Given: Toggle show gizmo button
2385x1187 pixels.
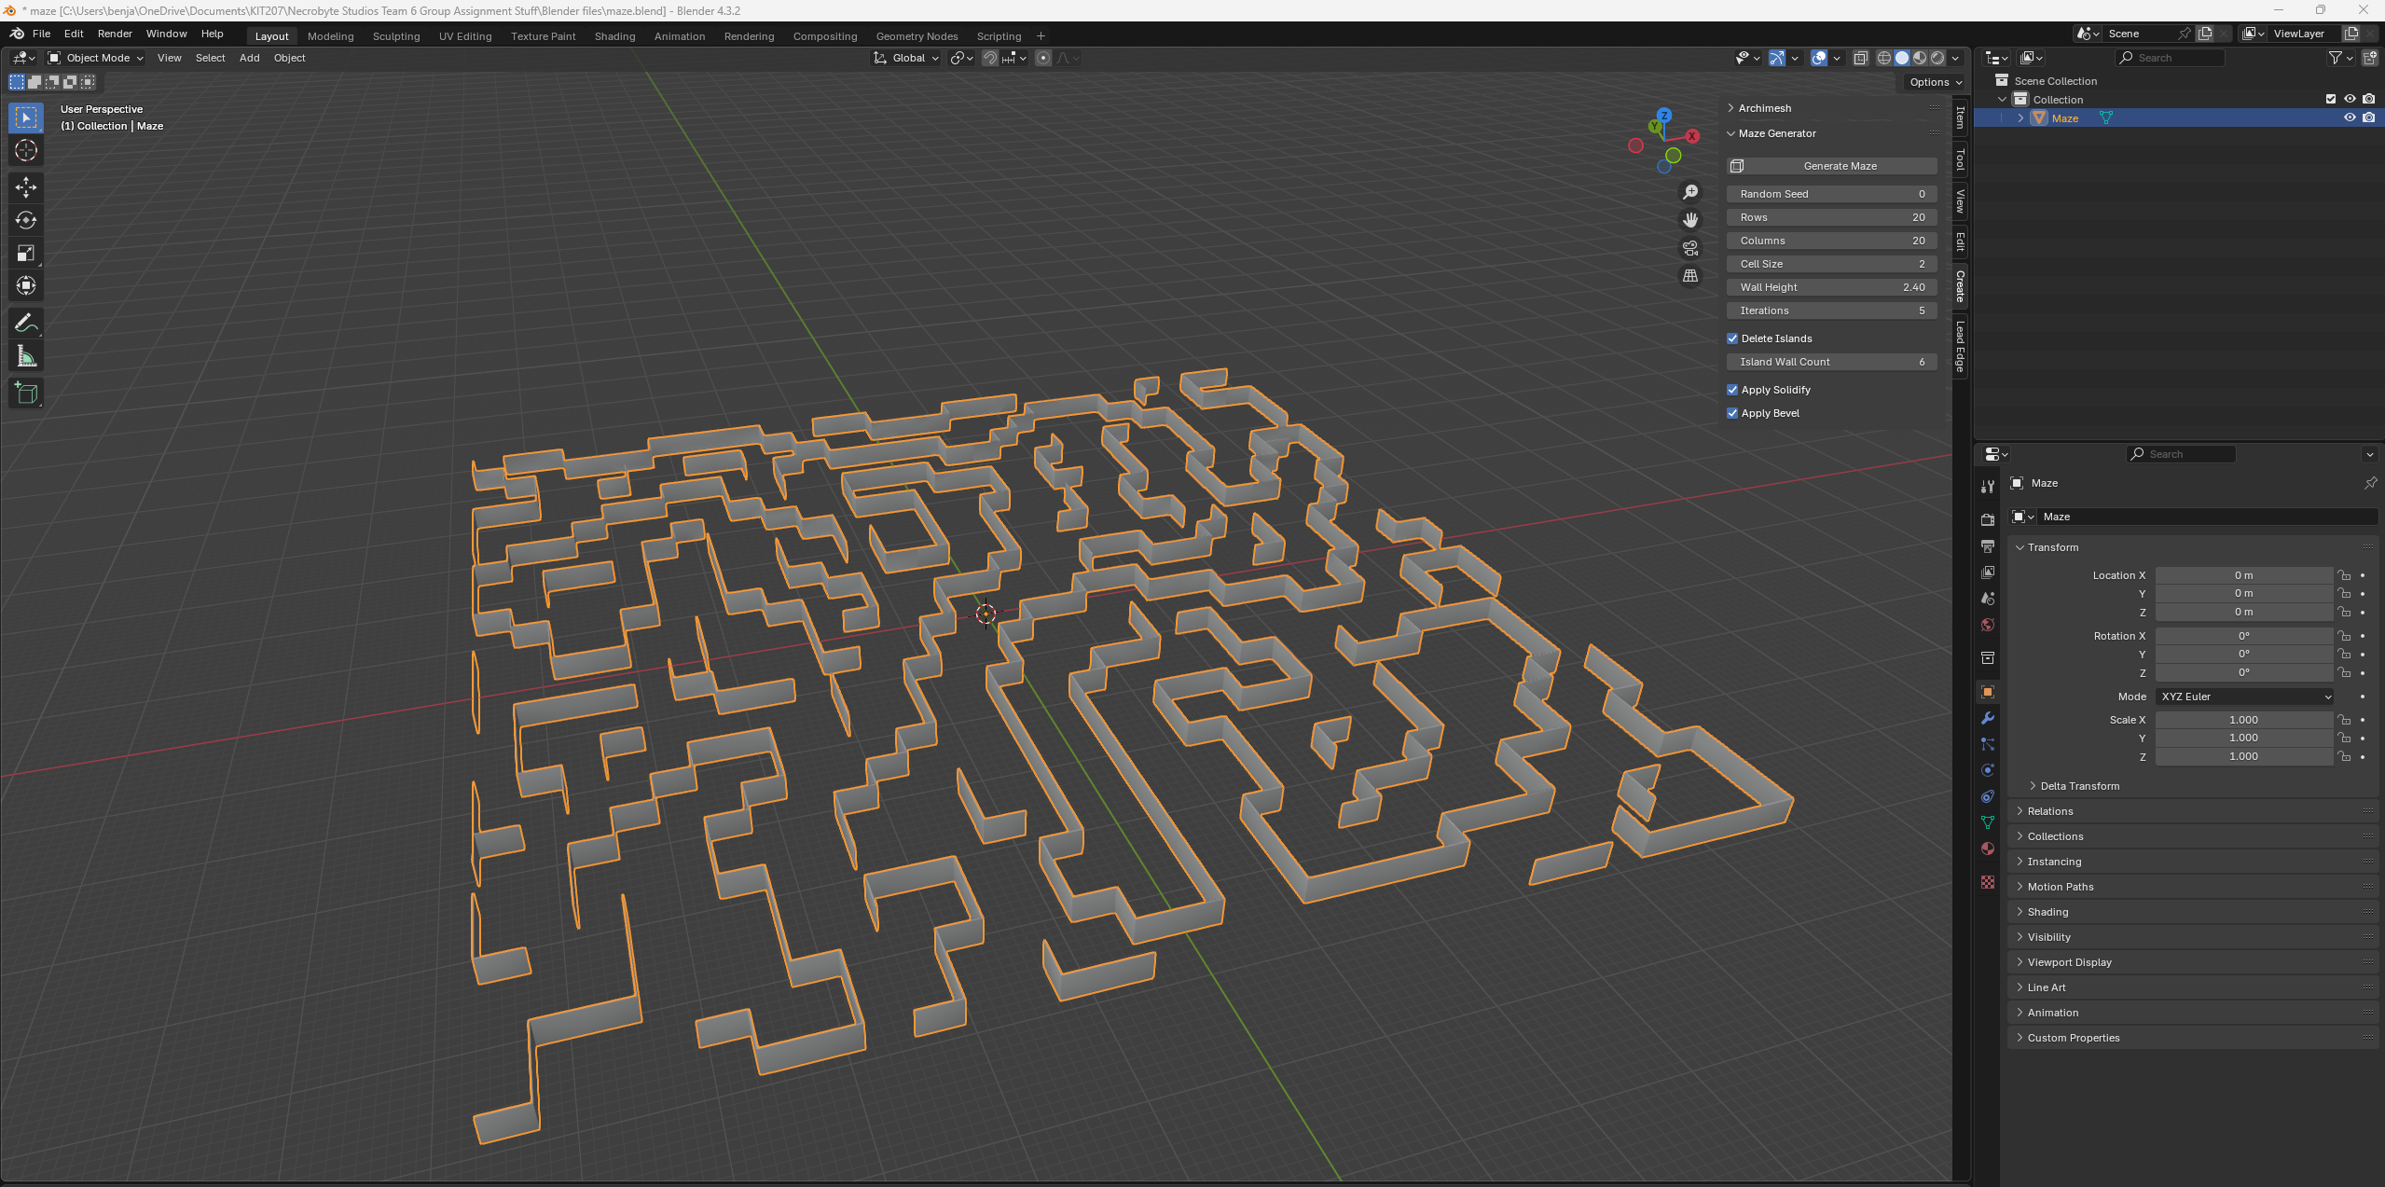Looking at the screenshot, I should [x=1777, y=58].
